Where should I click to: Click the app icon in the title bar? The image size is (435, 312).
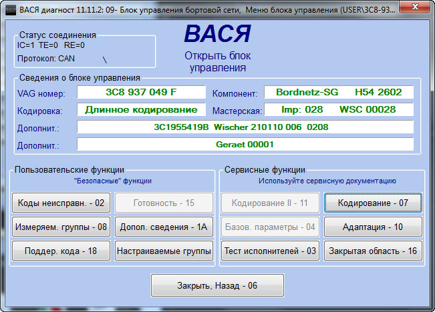(7, 7)
